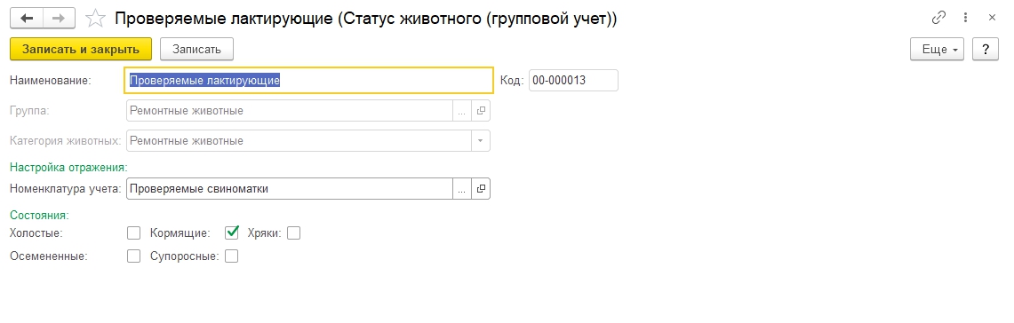The image size is (1014, 323).
Task: Tick the Супоросные checkbox
Action: (232, 256)
